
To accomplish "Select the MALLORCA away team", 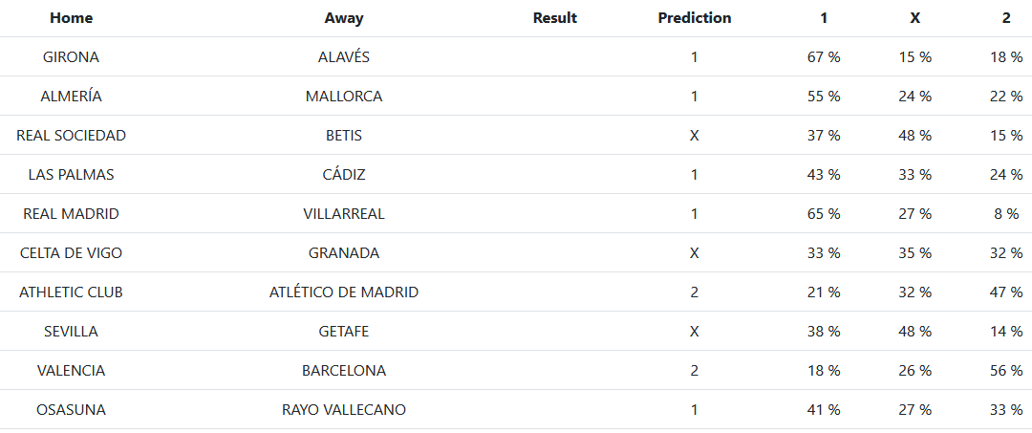I will (x=344, y=97).
